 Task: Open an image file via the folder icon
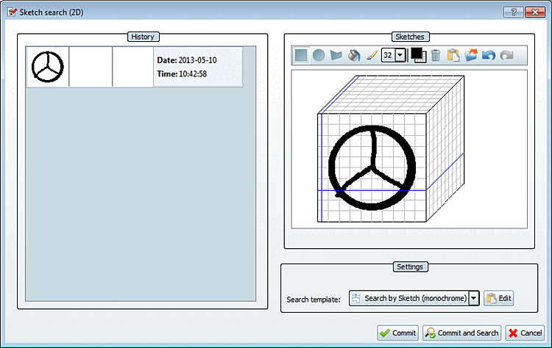pos(471,55)
